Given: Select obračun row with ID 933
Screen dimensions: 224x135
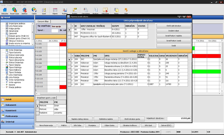Looking at the screenshot, I should (x=108, y=33).
